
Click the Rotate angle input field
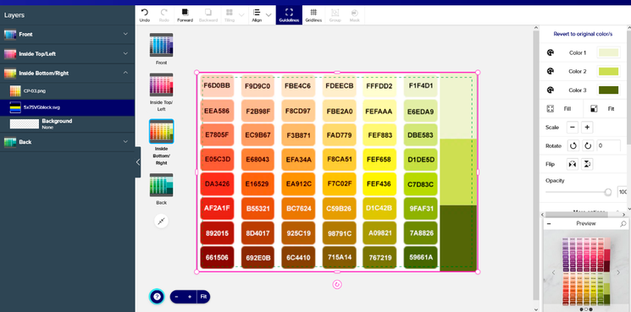point(608,145)
